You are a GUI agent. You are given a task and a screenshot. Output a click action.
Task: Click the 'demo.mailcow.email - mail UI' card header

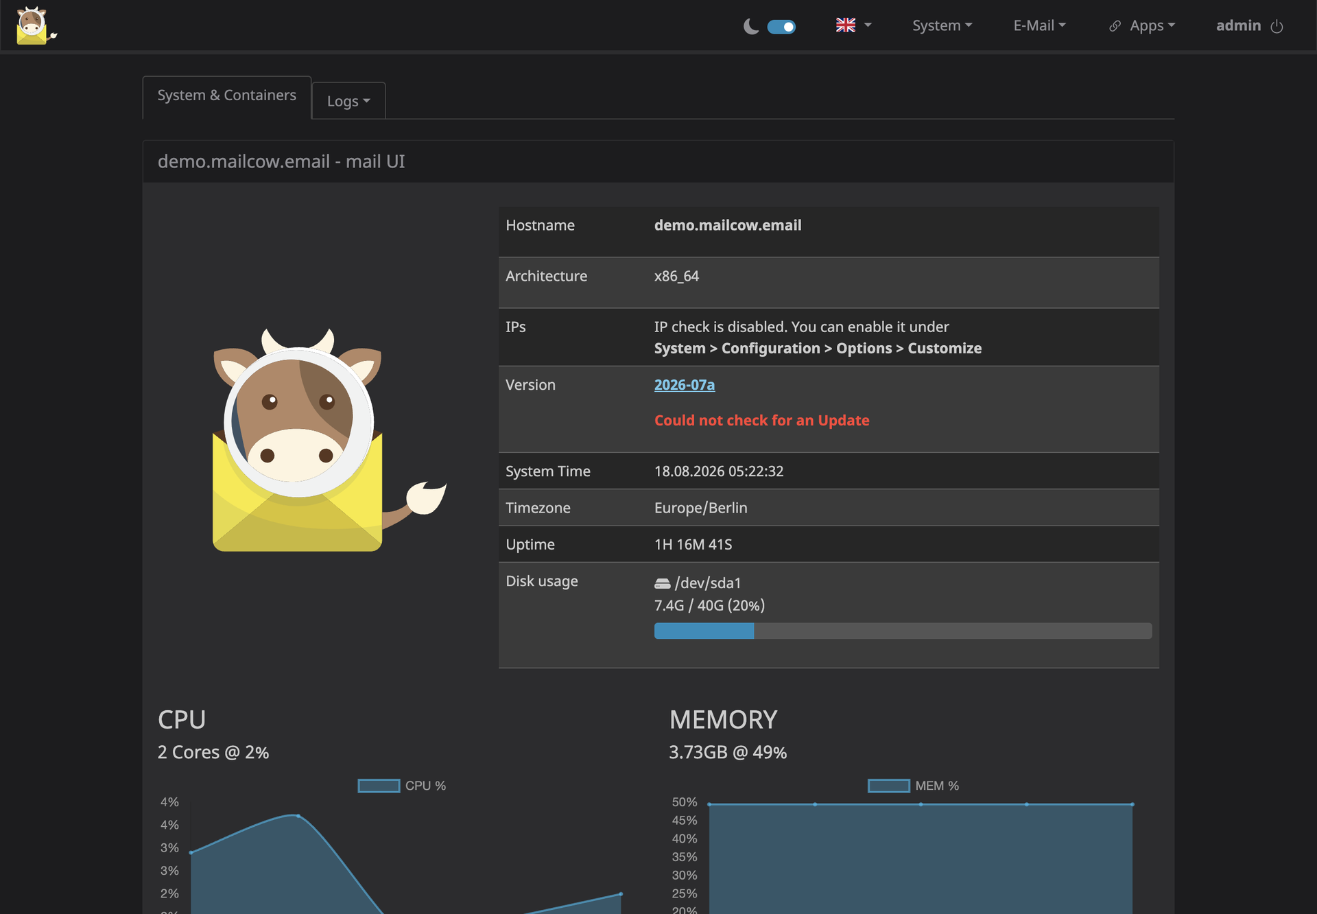click(658, 162)
